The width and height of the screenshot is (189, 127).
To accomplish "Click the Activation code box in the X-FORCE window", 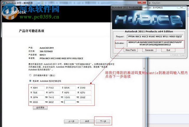I will point(155,44).
